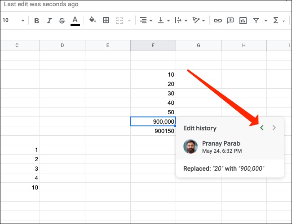Show previous edit in Edit history

tap(262, 128)
